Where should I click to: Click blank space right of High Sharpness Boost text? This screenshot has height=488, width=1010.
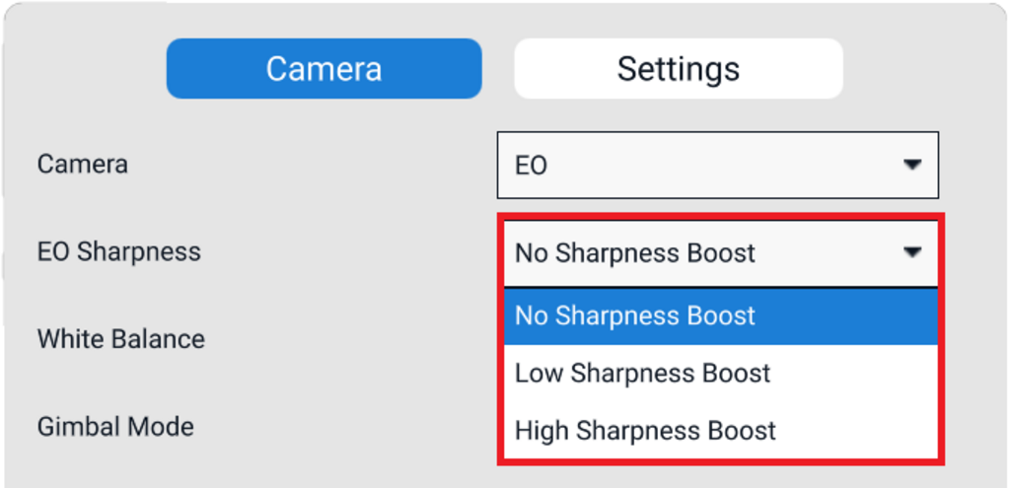click(x=858, y=431)
